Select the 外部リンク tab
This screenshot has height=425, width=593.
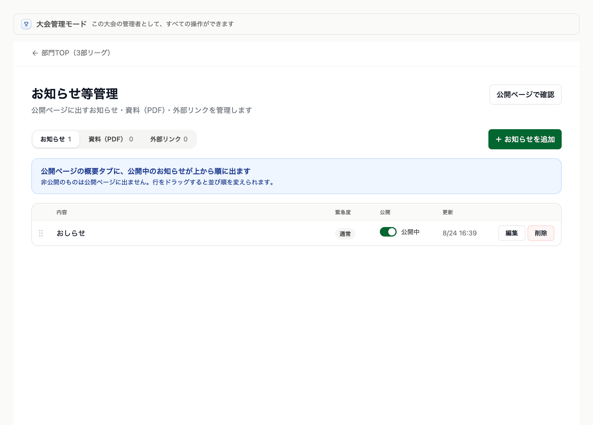click(x=169, y=139)
